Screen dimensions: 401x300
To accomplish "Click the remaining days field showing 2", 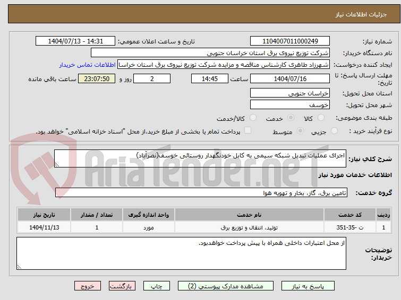I will (152, 78).
